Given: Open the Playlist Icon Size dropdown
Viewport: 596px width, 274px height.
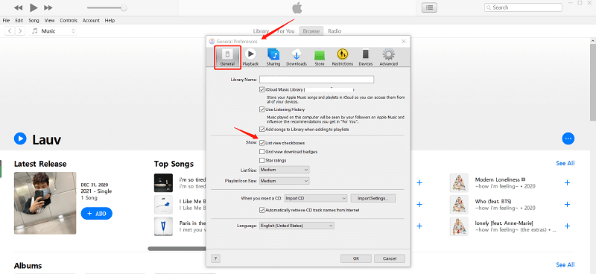Looking at the screenshot, I should pyautogui.click(x=285, y=181).
